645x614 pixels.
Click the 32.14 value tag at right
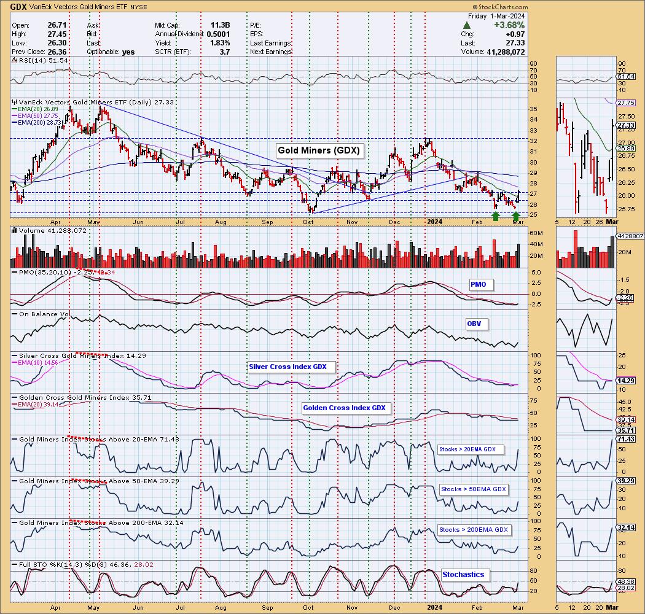[x=626, y=527]
